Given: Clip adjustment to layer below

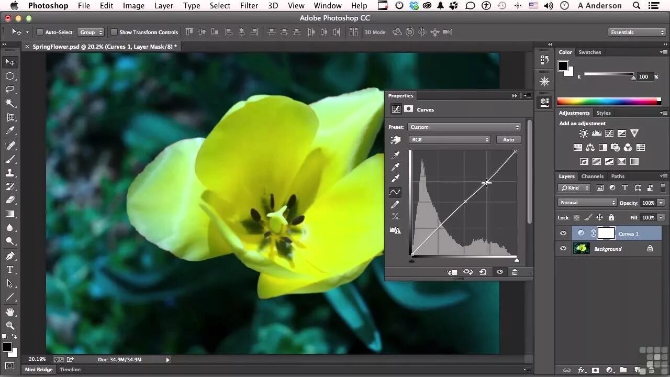Looking at the screenshot, I should coord(453,272).
